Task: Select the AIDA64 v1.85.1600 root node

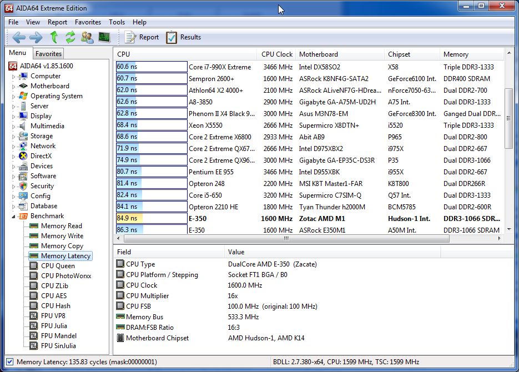Action: pos(46,66)
